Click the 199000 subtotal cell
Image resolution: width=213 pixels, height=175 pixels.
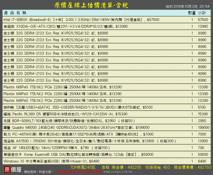click(204, 127)
